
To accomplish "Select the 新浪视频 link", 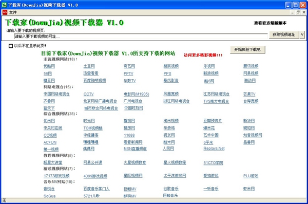I will click(211, 73).
